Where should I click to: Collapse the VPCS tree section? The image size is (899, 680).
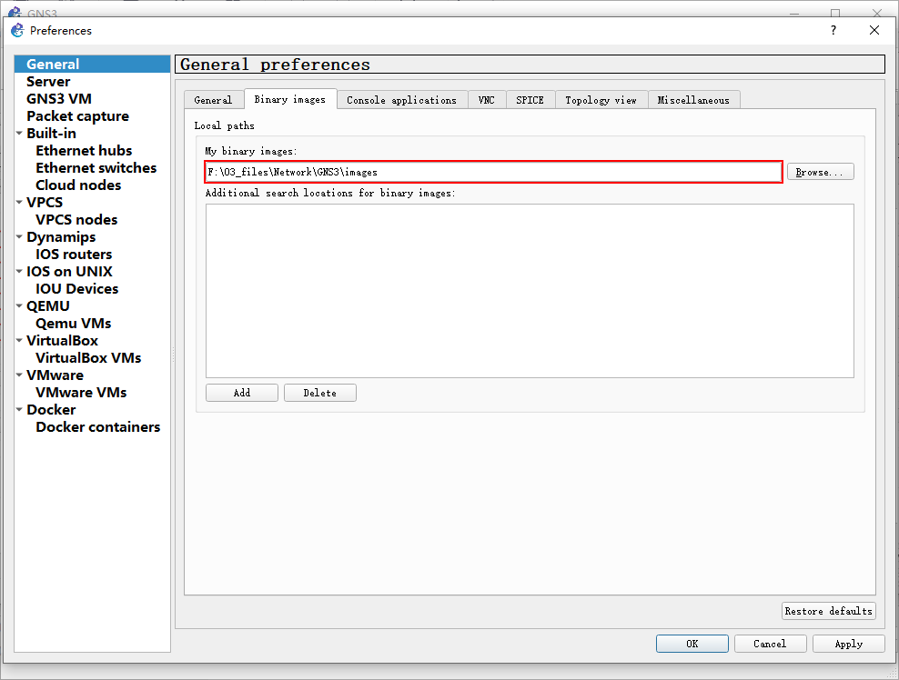pos(19,202)
